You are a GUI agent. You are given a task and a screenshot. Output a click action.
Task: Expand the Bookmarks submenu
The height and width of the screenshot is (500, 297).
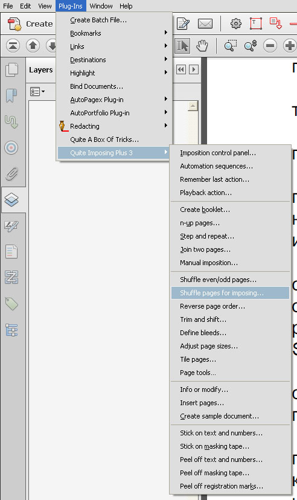[113, 33]
